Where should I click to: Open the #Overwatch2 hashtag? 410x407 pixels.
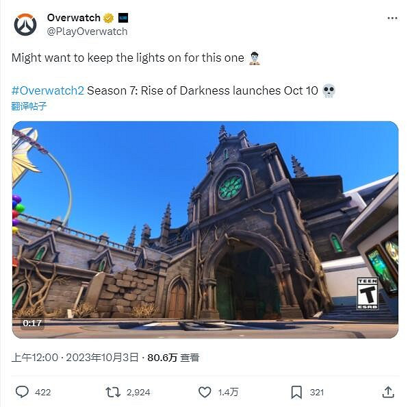coord(48,90)
